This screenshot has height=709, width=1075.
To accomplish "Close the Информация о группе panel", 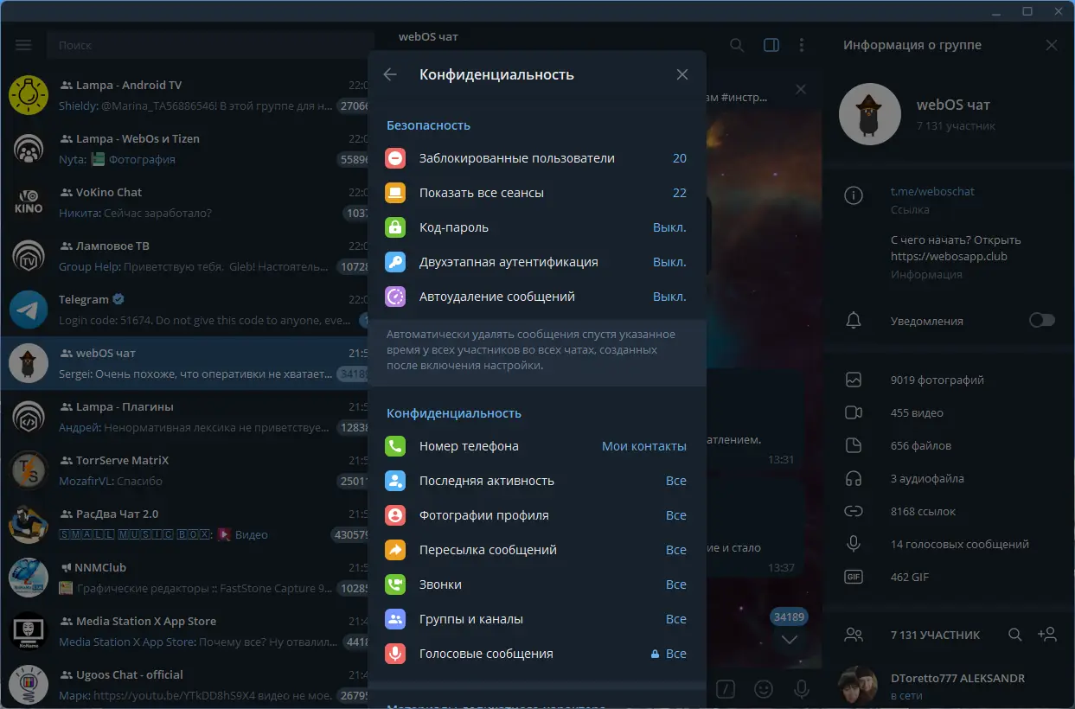I will 1052,45.
